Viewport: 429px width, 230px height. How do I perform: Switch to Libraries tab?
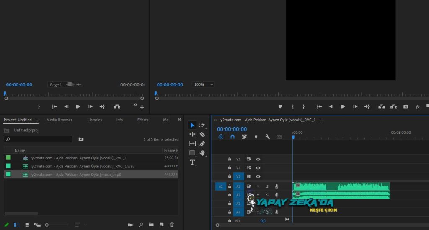pos(94,120)
